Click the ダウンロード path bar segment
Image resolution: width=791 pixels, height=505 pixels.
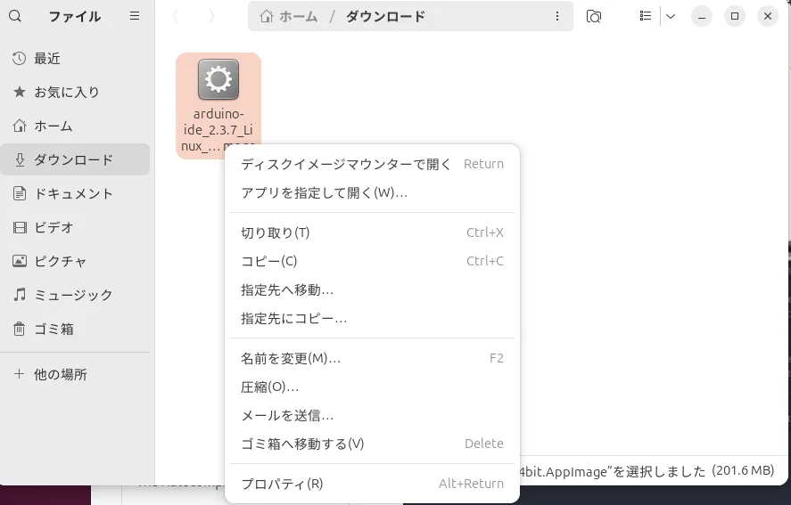coord(385,16)
